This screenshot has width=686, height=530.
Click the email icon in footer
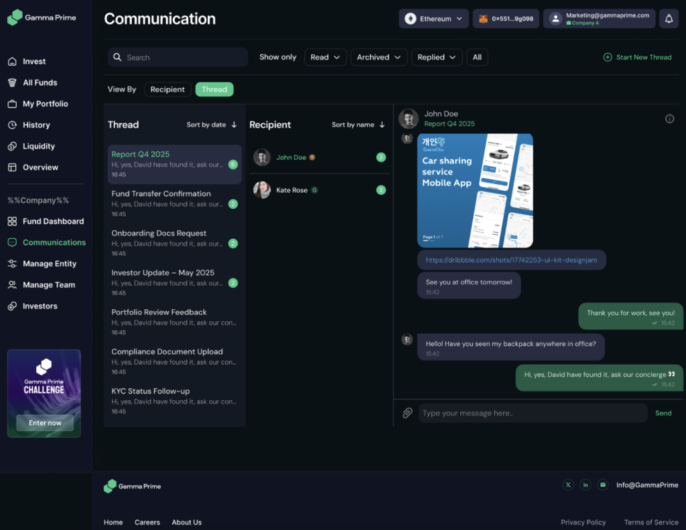603,485
